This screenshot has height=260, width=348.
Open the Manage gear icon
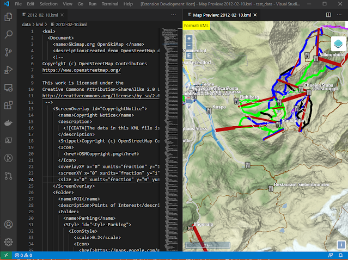(x=8, y=242)
